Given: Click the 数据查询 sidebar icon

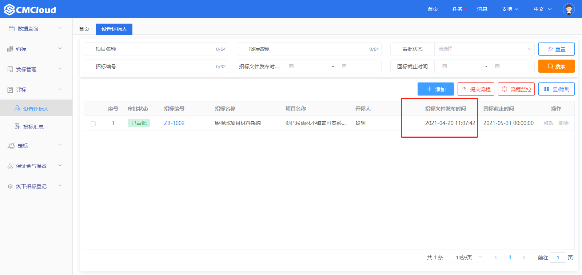Looking at the screenshot, I should tap(12, 28).
